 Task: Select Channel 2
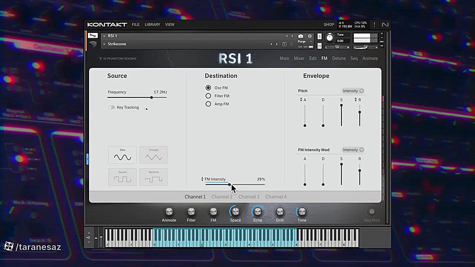coord(222,197)
